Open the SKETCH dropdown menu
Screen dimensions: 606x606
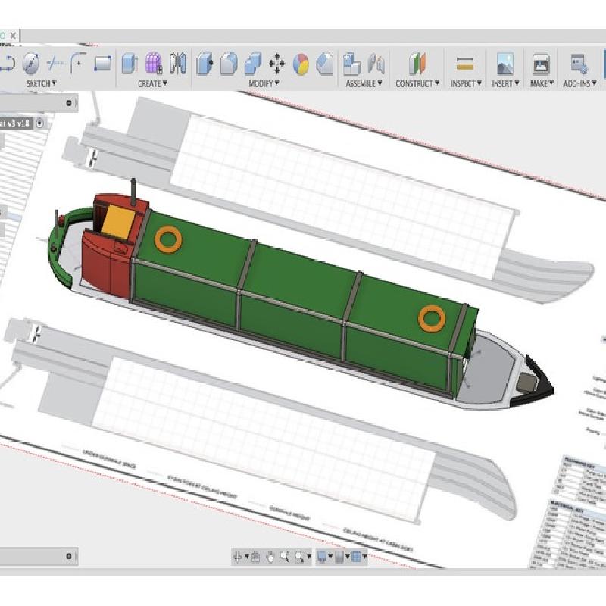coord(41,83)
